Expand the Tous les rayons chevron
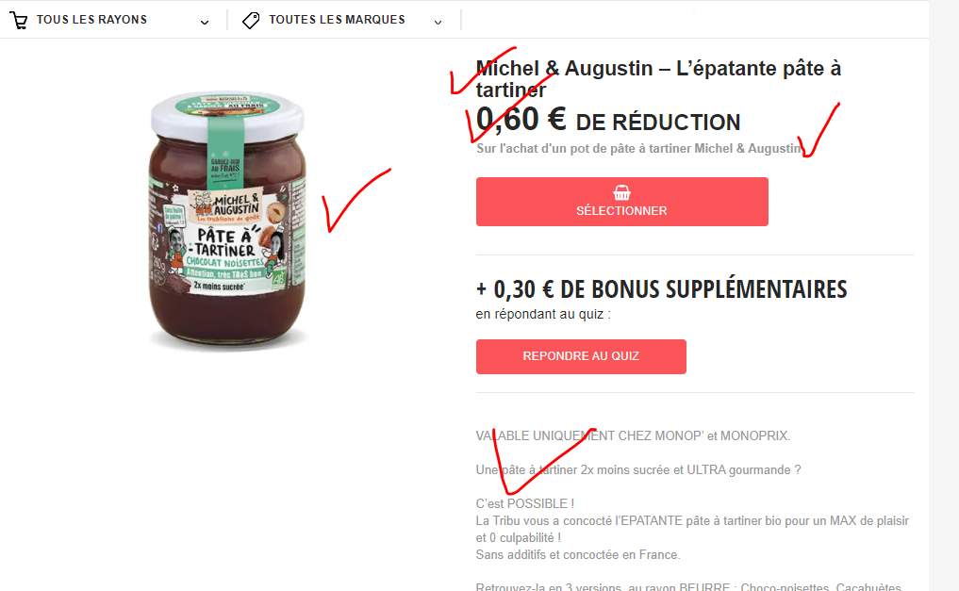This screenshot has height=591, width=959. 205,23
